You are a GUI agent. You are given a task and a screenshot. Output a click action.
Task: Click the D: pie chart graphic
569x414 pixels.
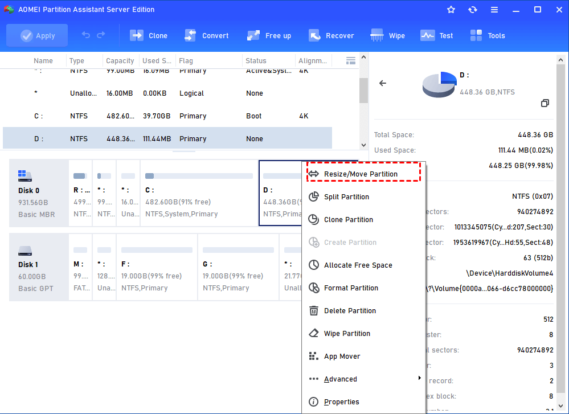tap(439, 84)
